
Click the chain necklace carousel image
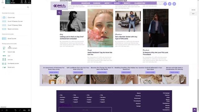(102, 79)
